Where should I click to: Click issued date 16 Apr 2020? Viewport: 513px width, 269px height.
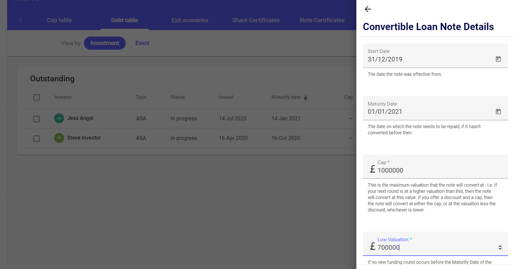coord(233,138)
